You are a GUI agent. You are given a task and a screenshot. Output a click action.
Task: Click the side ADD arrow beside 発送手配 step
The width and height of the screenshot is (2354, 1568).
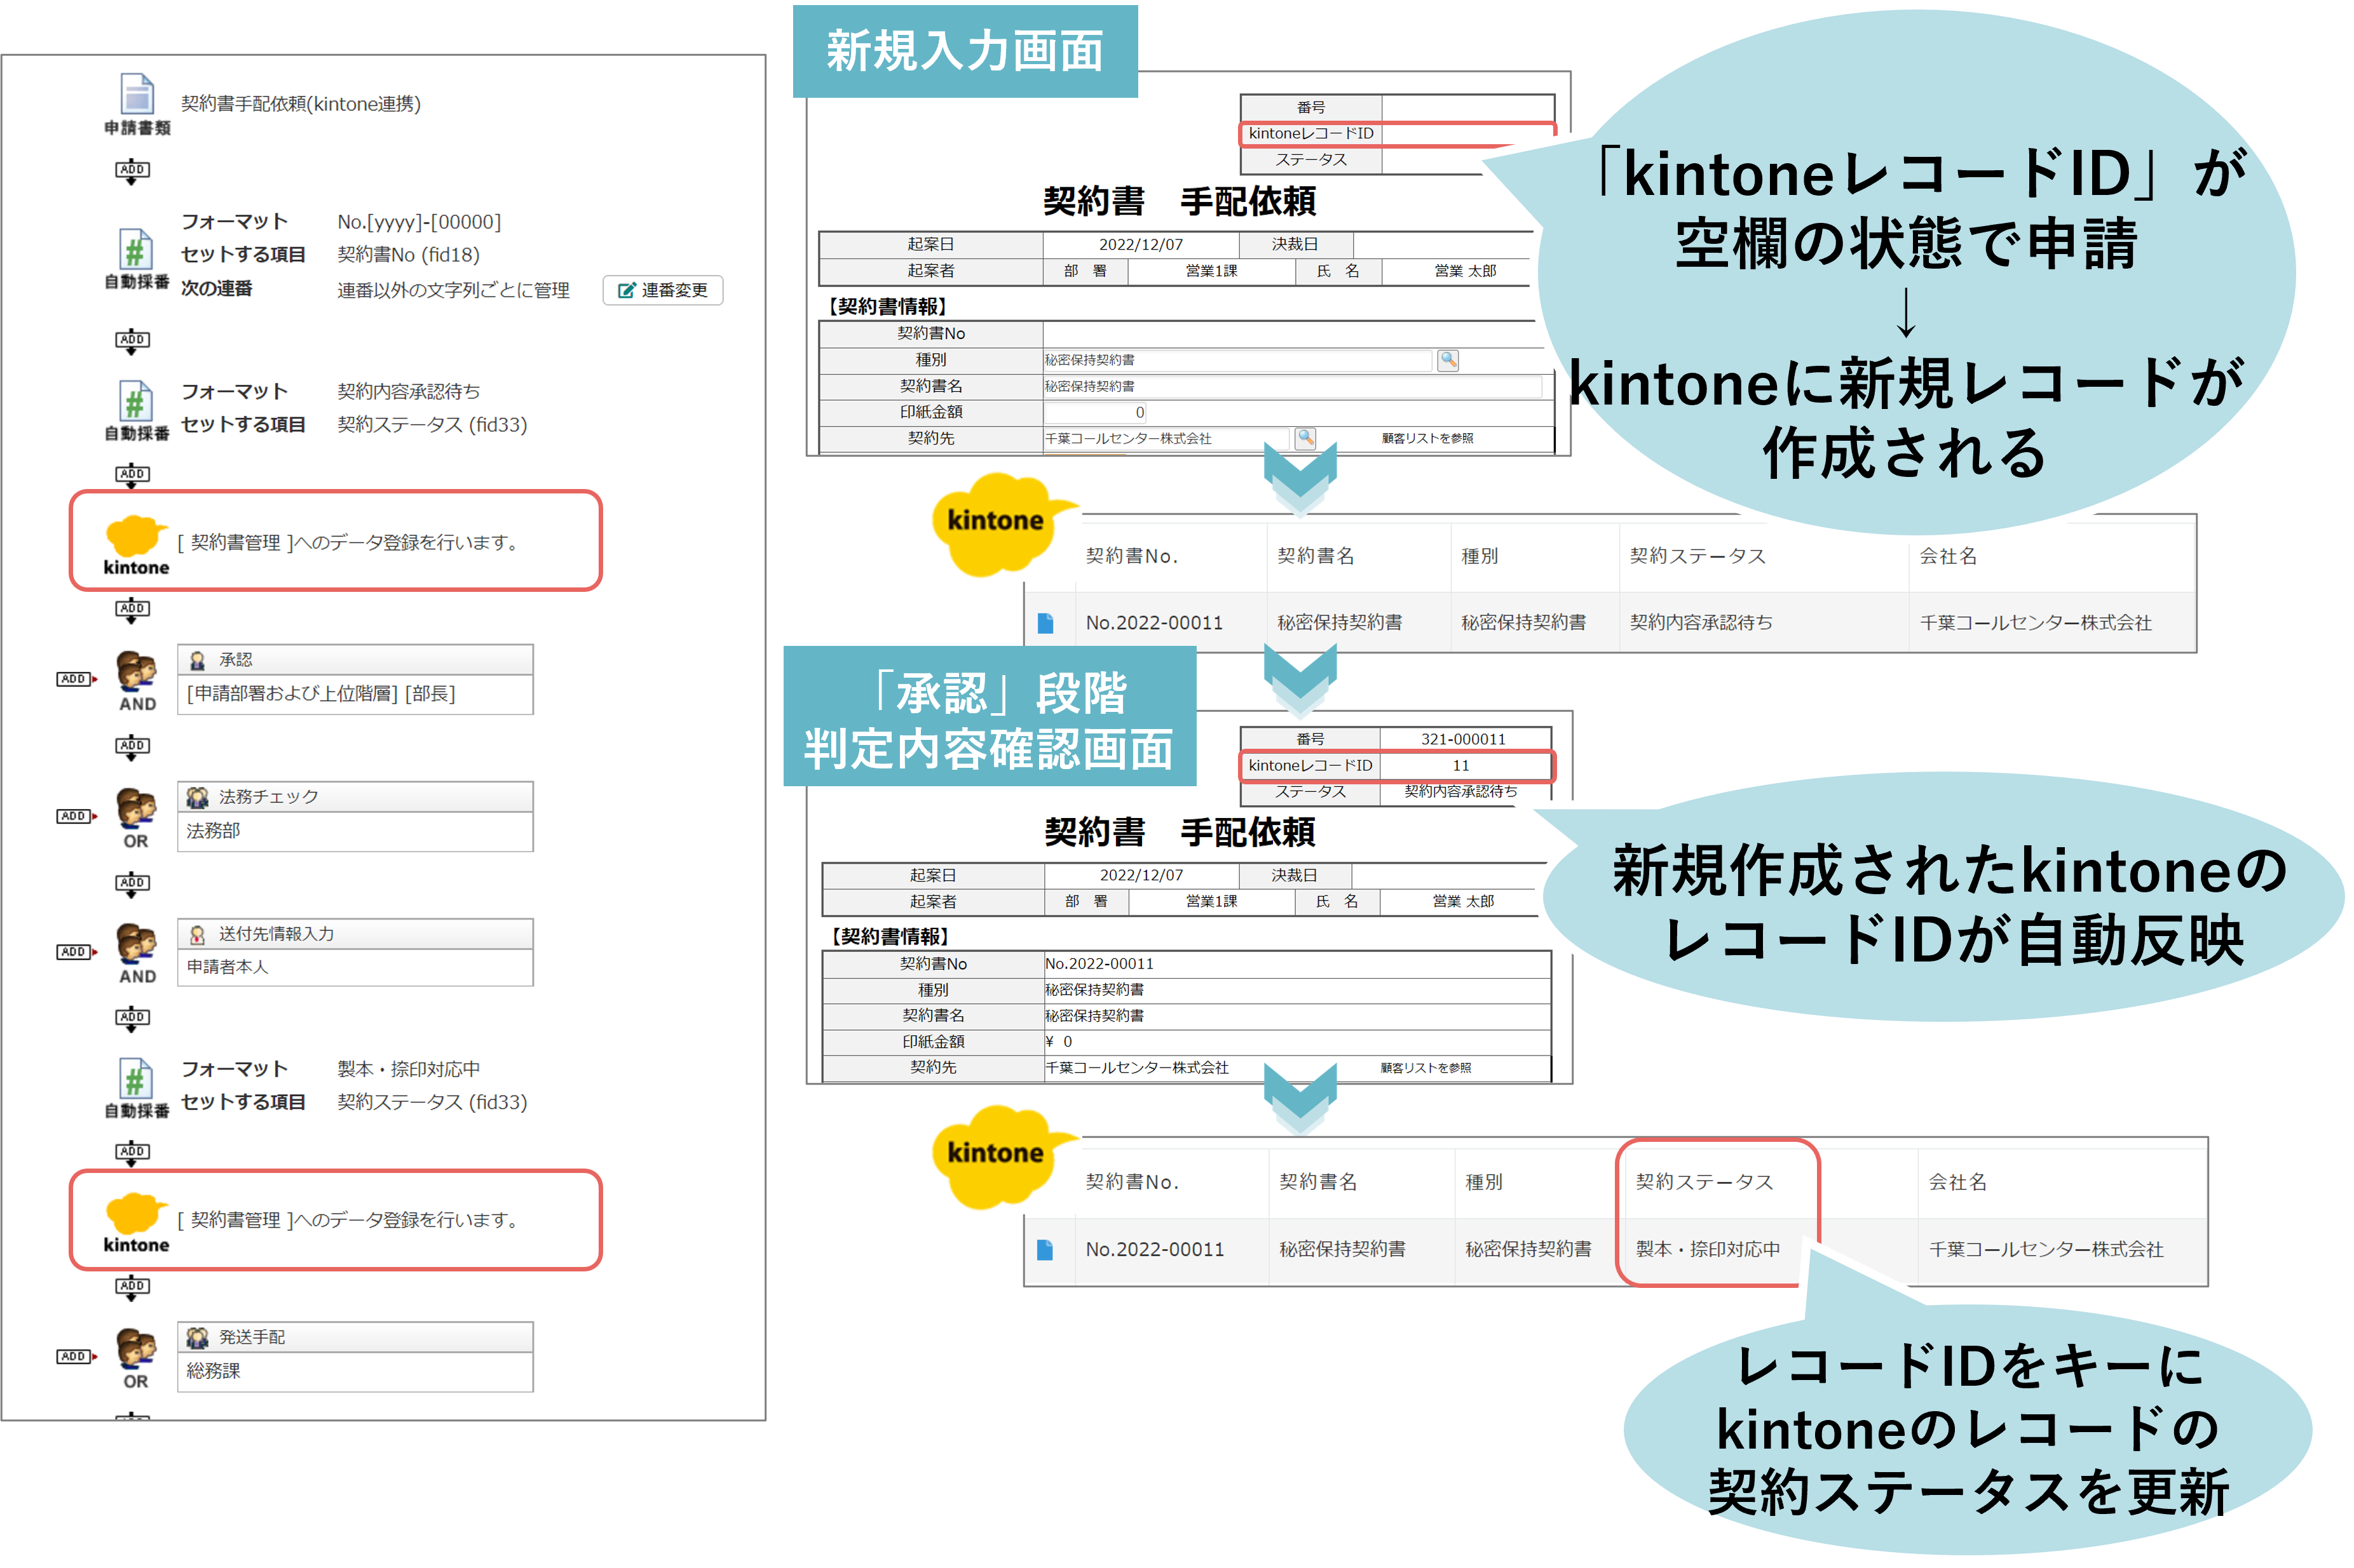click(x=76, y=1356)
